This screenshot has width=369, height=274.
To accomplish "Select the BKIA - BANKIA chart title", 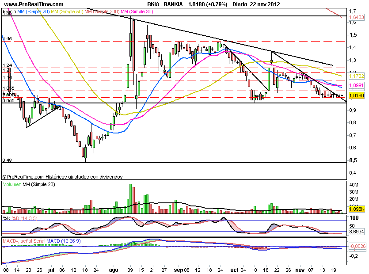I will pyautogui.click(x=165, y=4).
